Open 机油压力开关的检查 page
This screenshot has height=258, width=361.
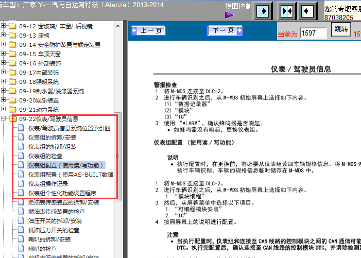[54, 230]
